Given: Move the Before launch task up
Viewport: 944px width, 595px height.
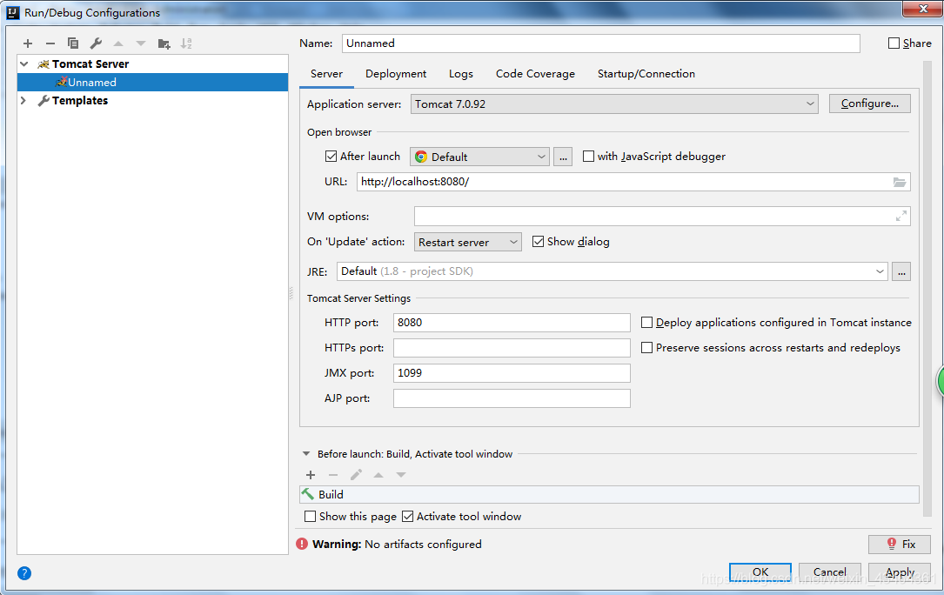Looking at the screenshot, I should [x=378, y=475].
